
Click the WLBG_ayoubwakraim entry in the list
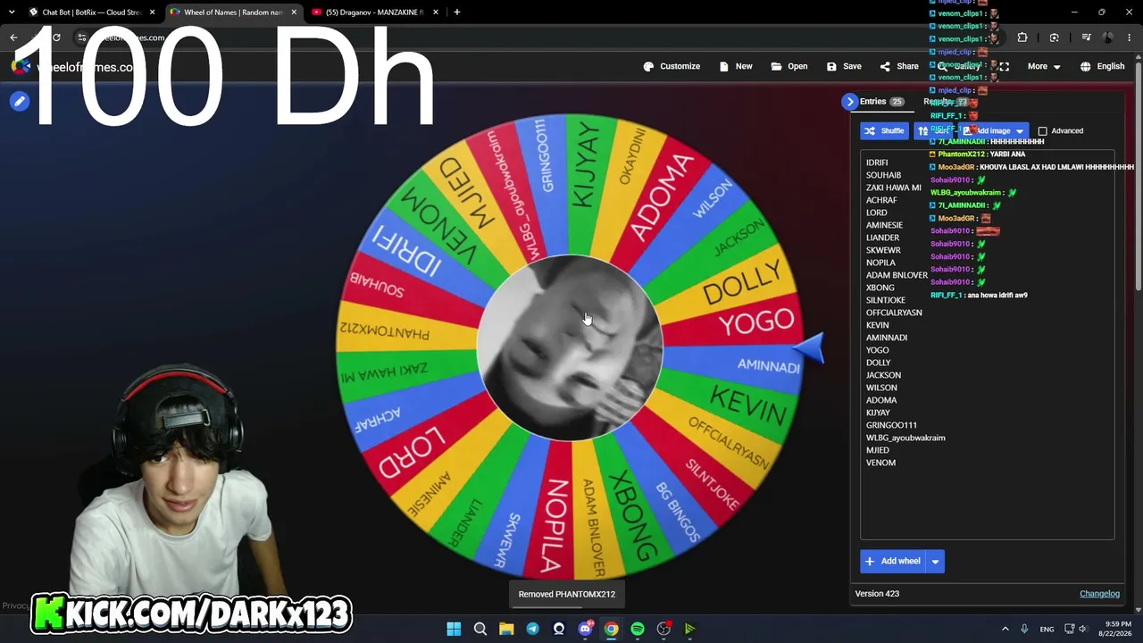point(905,438)
